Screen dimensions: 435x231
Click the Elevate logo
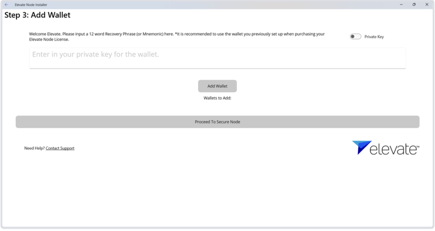tap(385, 148)
